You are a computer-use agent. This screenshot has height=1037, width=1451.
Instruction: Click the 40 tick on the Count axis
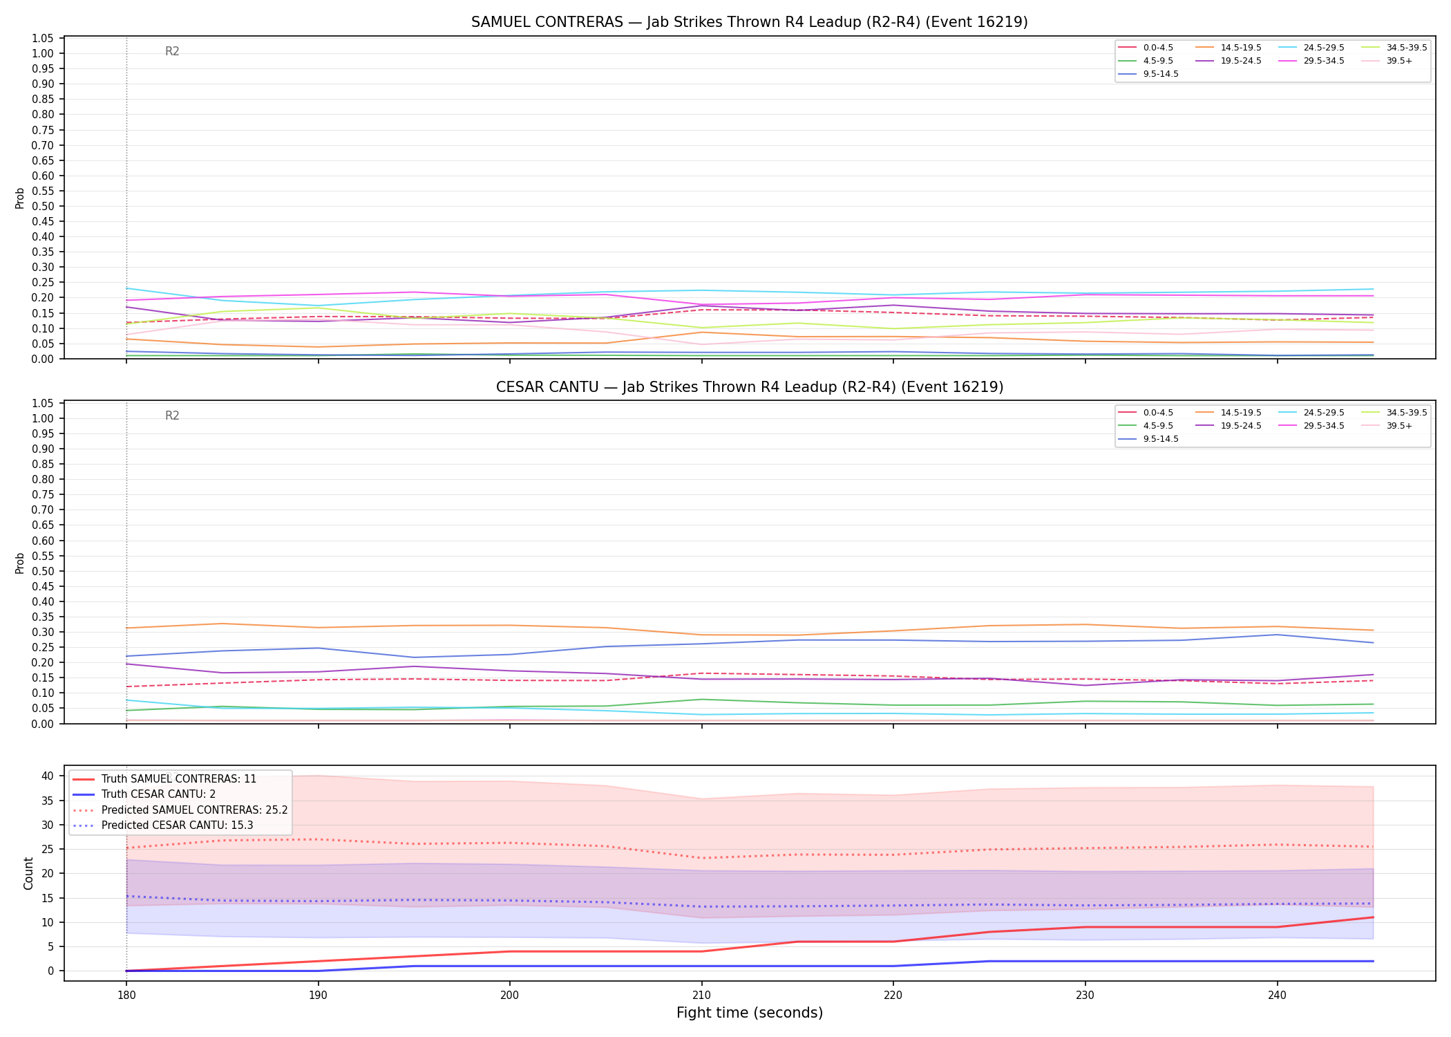(48, 776)
